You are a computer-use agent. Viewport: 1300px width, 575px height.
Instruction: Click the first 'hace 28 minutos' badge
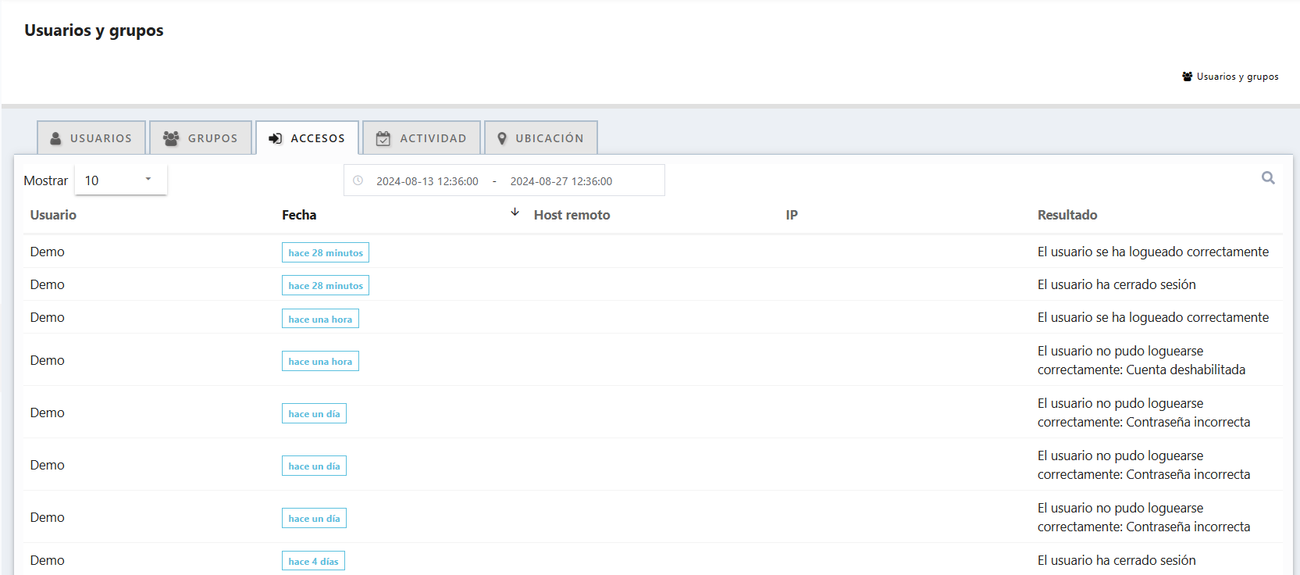pos(326,252)
